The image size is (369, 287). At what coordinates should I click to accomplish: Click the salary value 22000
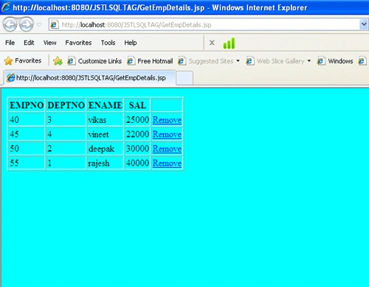click(137, 134)
